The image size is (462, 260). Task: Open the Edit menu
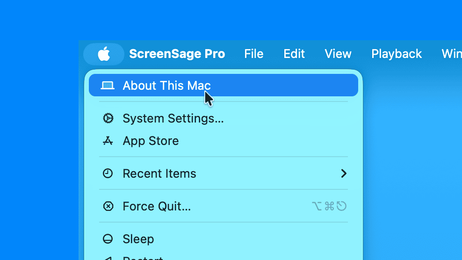pyautogui.click(x=294, y=54)
